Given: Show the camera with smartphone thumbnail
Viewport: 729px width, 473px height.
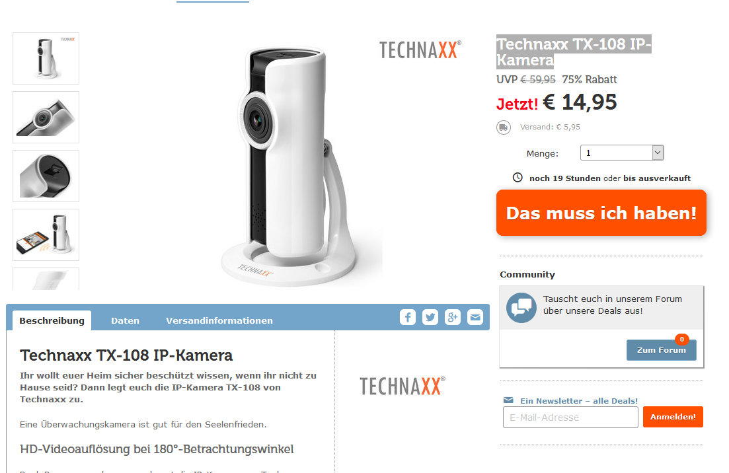Looking at the screenshot, I should click(46, 235).
